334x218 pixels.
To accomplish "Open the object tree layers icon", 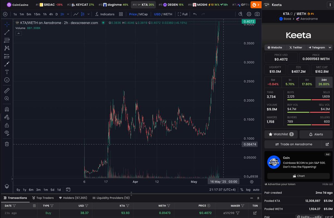I will click(7, 186).
